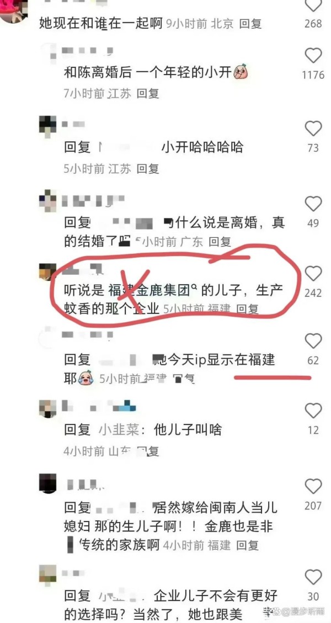Like the reply with 49 likes
The width and height of the screenshot is (331, 623).
pyautogui.click(x=313, y=204)
